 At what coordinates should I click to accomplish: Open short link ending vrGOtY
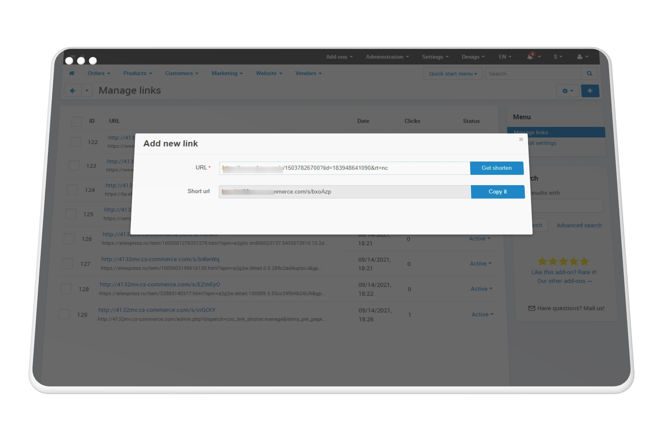click(x=157, y=310)
